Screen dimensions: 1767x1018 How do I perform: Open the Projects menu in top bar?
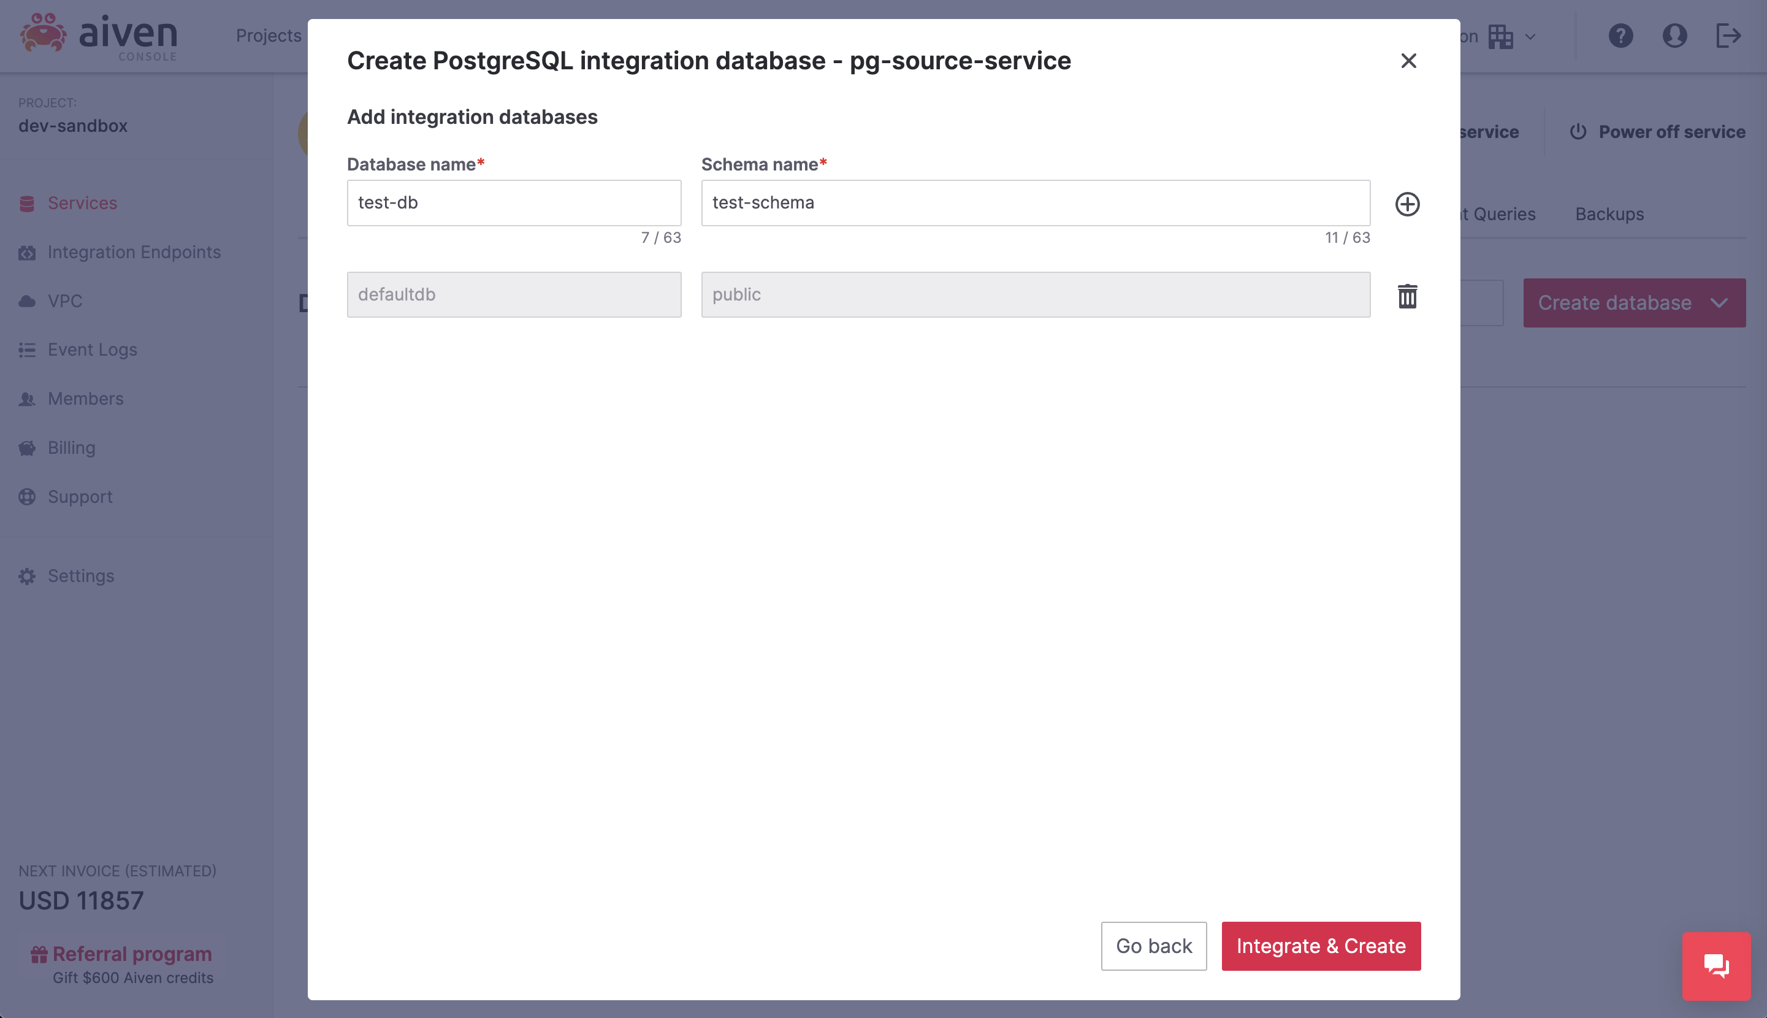tap(269, 35)
